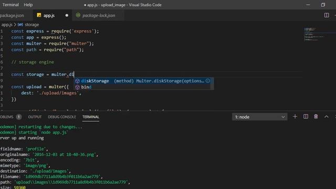
Task: Maximize the panel with the chevron-up icon
Action: coord(327,117)
